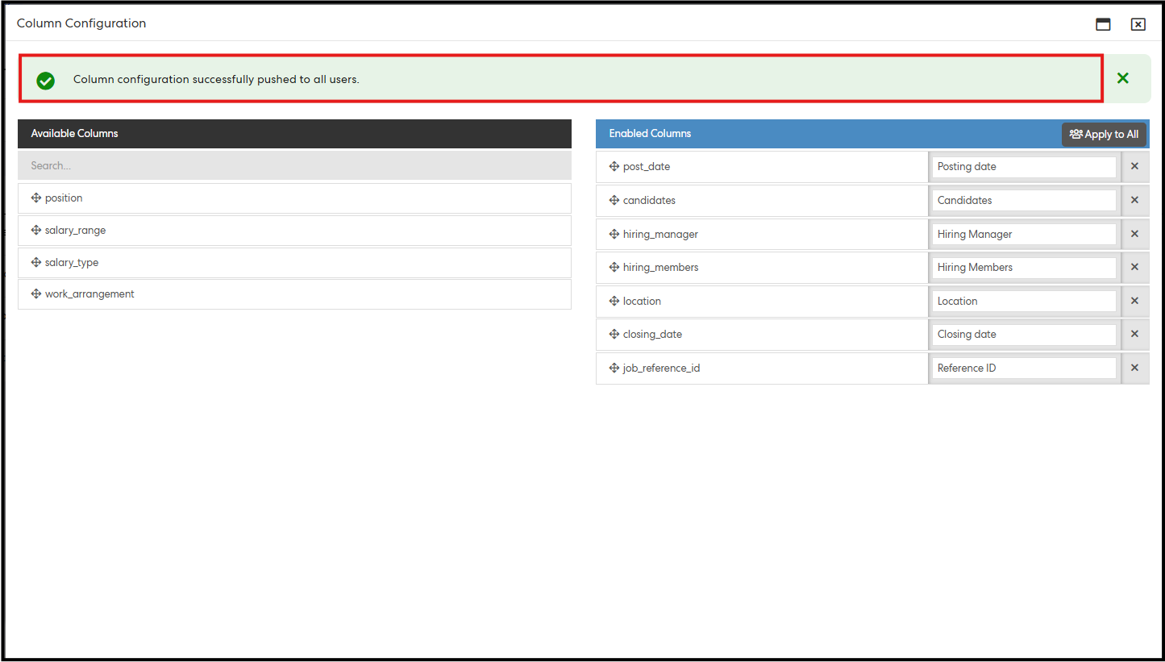This screenshot has width=1165, height=662.
Task: Maximize the Column Configuration dialog
Action: tap(1103, 24)
